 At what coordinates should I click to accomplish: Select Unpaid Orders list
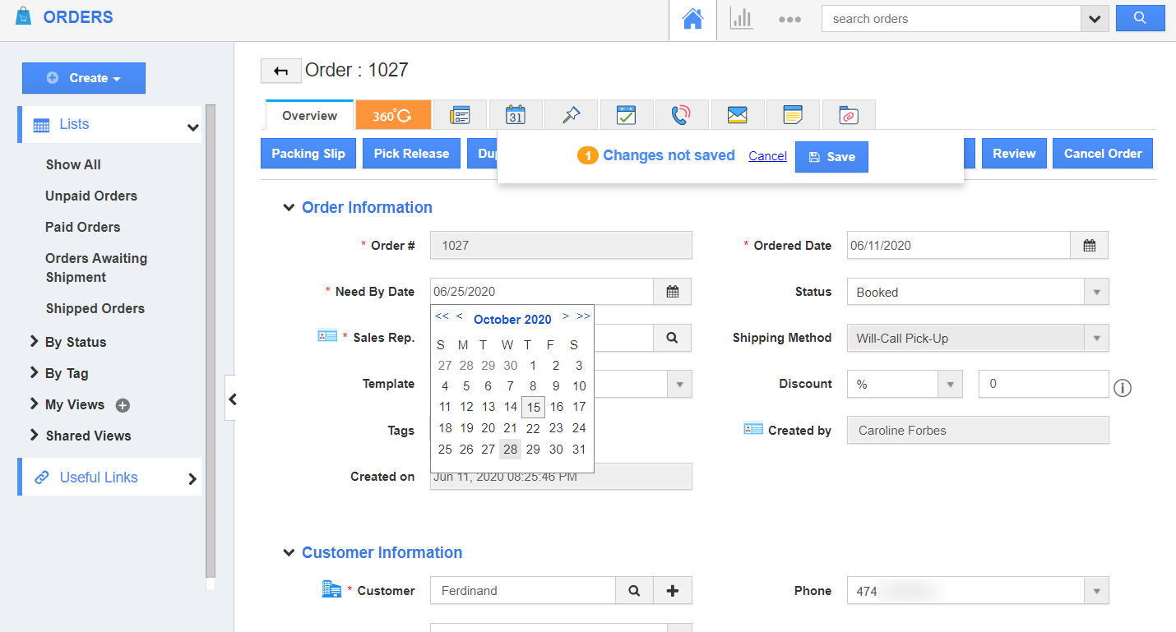click(91, 196)
